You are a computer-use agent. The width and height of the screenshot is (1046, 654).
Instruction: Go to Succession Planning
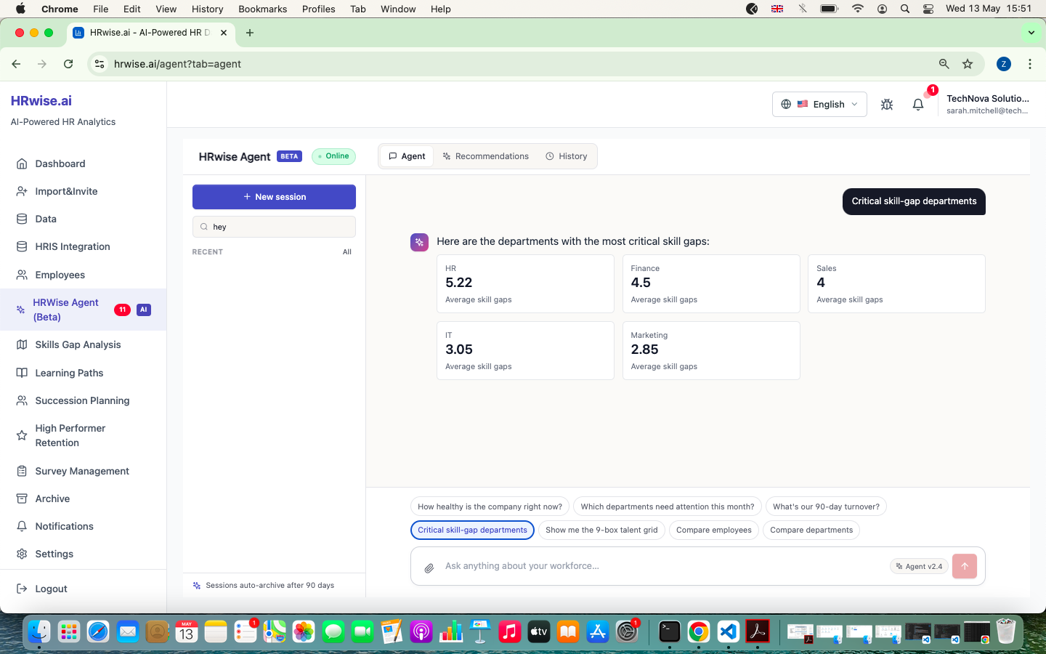[x=82, y=400]
